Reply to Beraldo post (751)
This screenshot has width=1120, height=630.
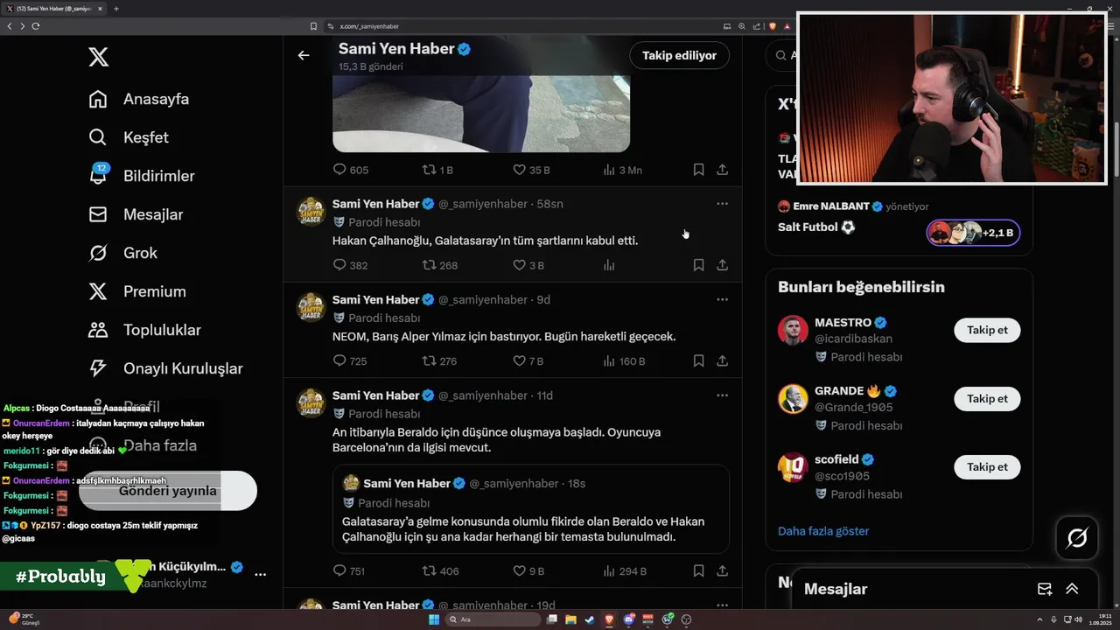point(349,570)
